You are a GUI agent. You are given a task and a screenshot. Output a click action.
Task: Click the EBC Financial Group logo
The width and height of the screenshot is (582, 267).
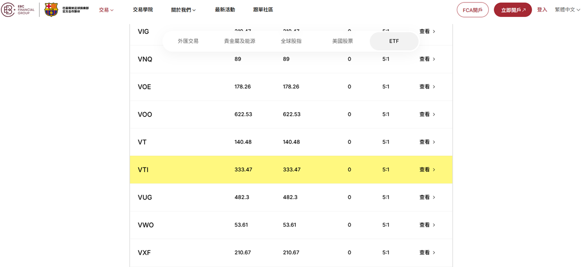(x=18, y=10)
